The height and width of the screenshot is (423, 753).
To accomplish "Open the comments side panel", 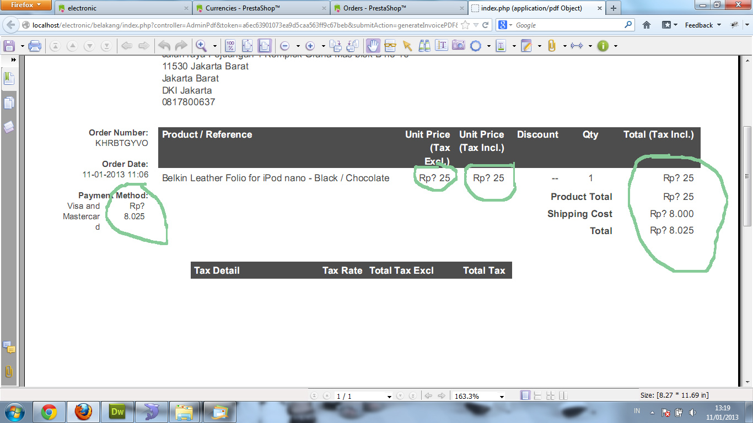I will click(x=9, y=347).
